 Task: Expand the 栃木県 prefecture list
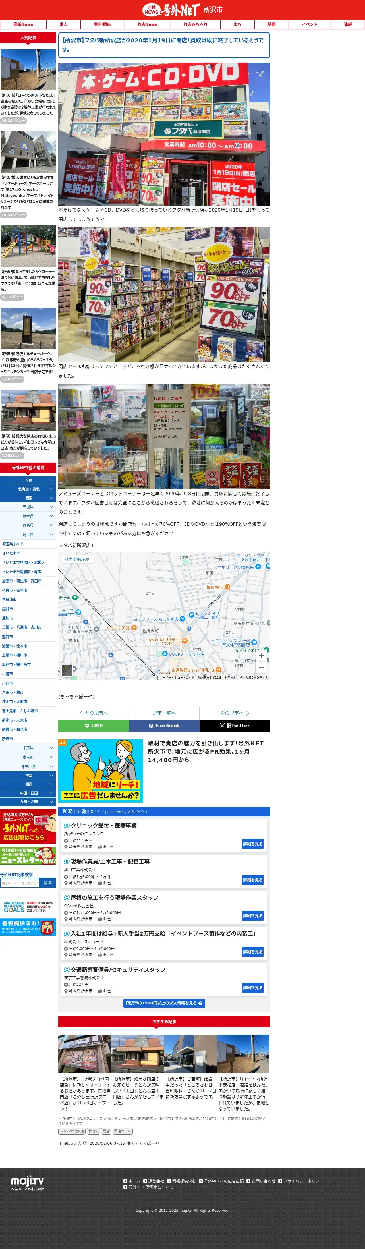click(x=28, y=516)
